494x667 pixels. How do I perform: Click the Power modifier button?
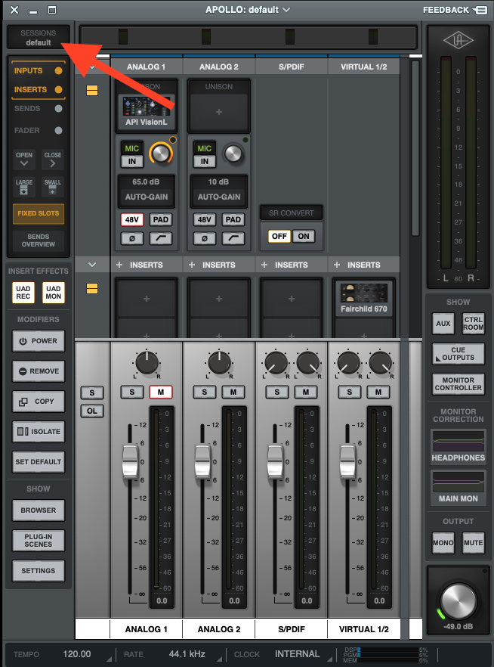(x=39, y=341)
